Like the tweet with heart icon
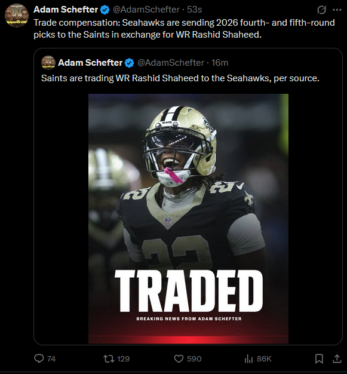This screenshot has height=374, width=347. [179, 358]
